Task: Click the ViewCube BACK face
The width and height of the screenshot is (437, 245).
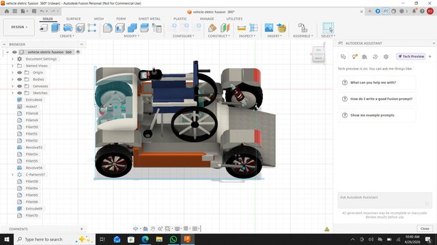Action: pos(318,59)
